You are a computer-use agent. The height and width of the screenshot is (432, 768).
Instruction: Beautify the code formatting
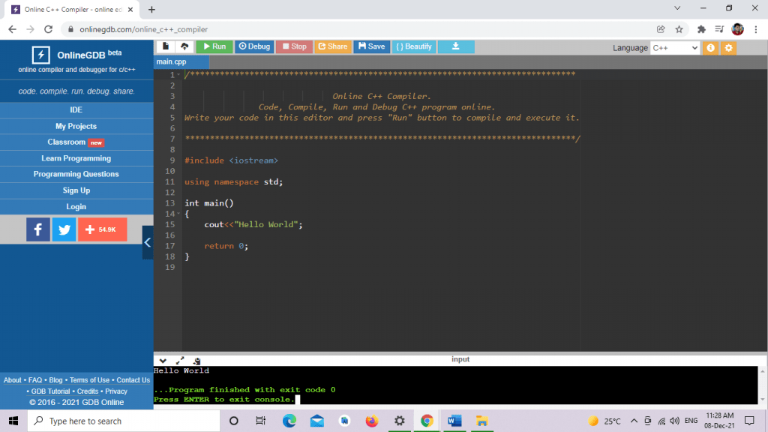tap(413, 46)
